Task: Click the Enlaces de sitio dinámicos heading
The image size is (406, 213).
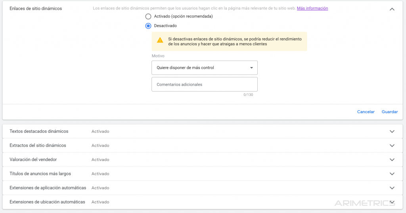Action: pos(36,9)
